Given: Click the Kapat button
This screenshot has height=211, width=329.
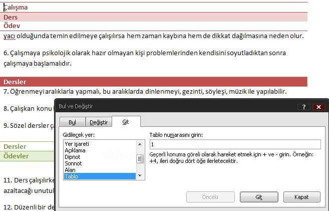Looking at the screenshot, I should [x=302, y=197].
